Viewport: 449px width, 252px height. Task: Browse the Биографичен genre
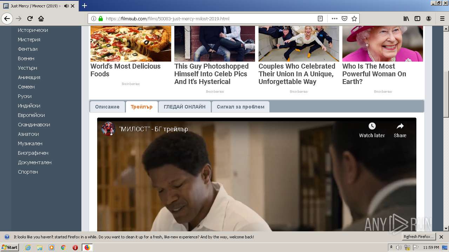(33, 153)
